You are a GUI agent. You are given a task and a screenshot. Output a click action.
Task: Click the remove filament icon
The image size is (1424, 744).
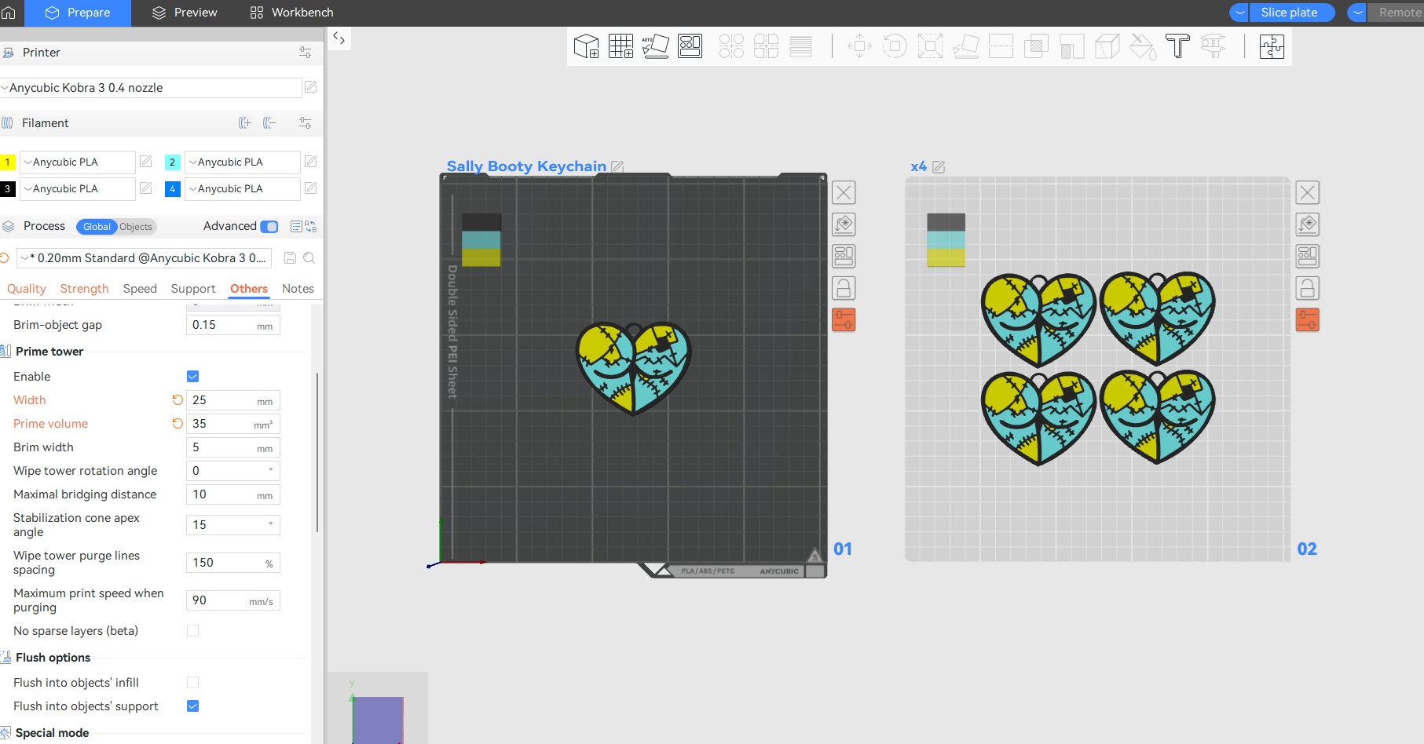pos(269,123)
